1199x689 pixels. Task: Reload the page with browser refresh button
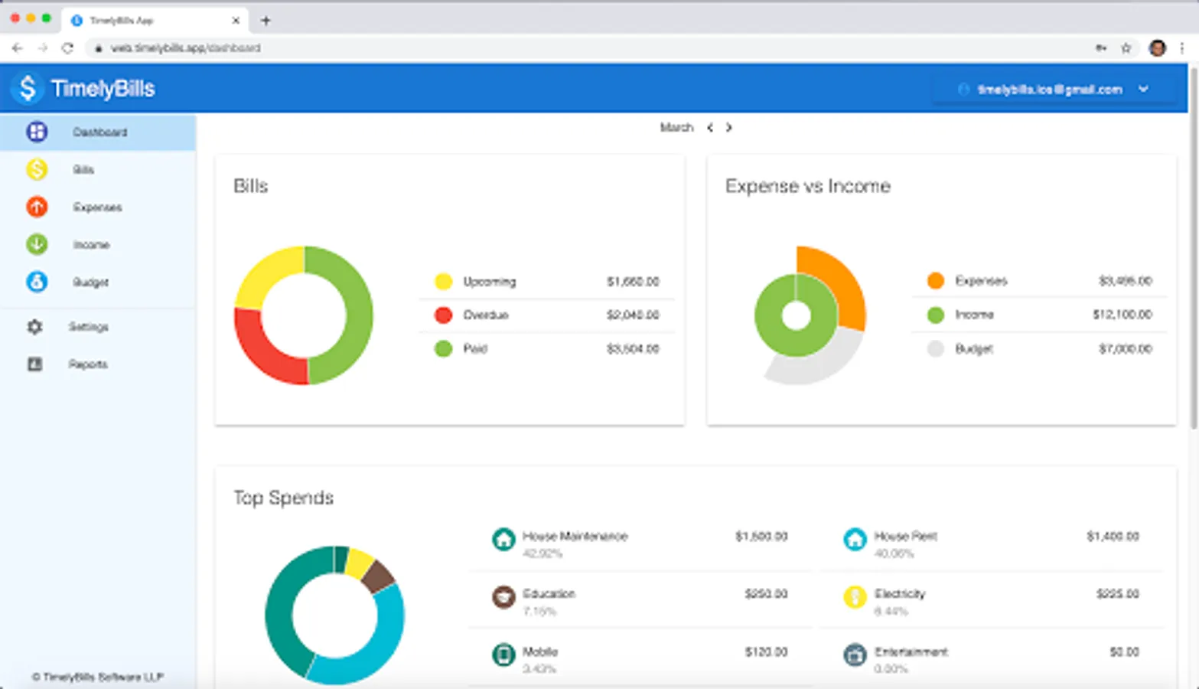point(67,48)
